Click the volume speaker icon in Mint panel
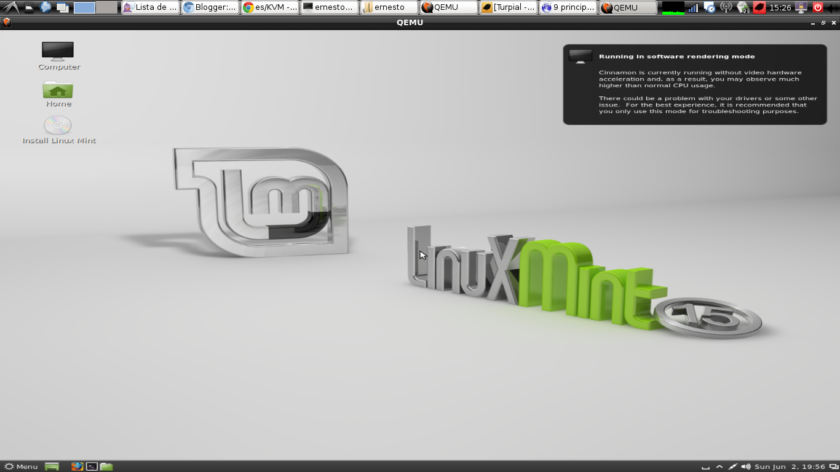The width and height of the screenshot is (840, 472). pos(746,466)
